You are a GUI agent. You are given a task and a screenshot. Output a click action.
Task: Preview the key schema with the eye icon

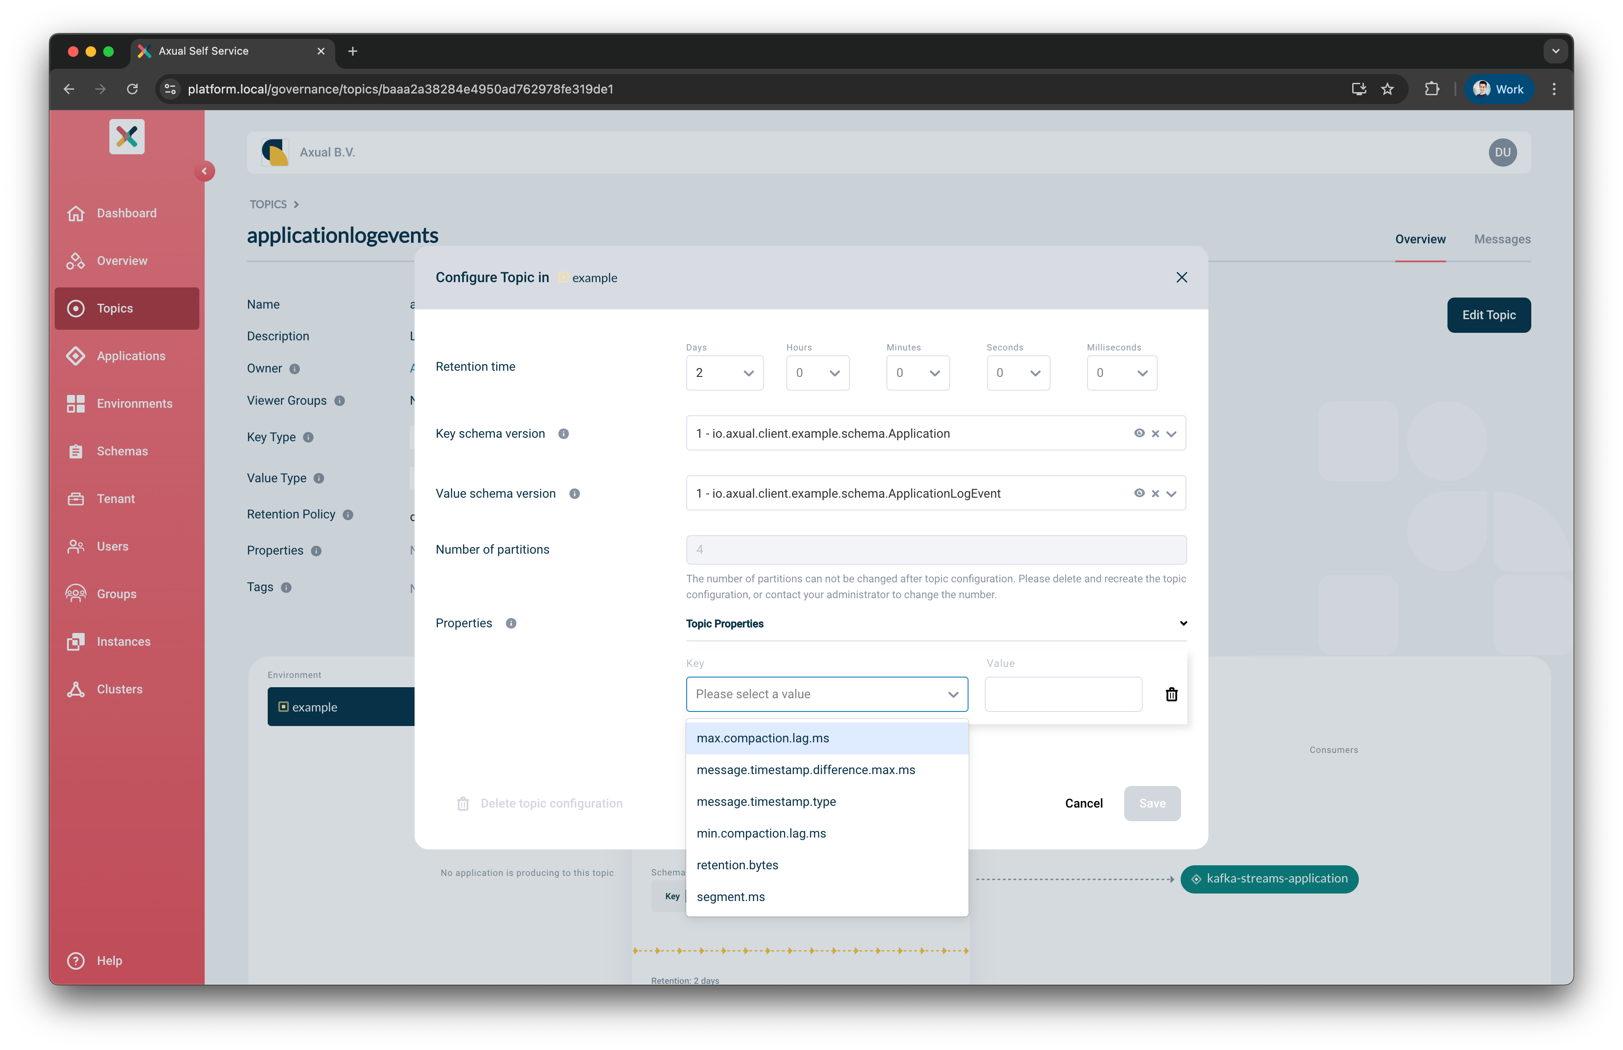(1140, 433)
